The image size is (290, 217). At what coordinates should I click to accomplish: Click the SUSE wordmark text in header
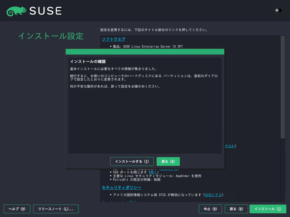click(x=45, y=11)
